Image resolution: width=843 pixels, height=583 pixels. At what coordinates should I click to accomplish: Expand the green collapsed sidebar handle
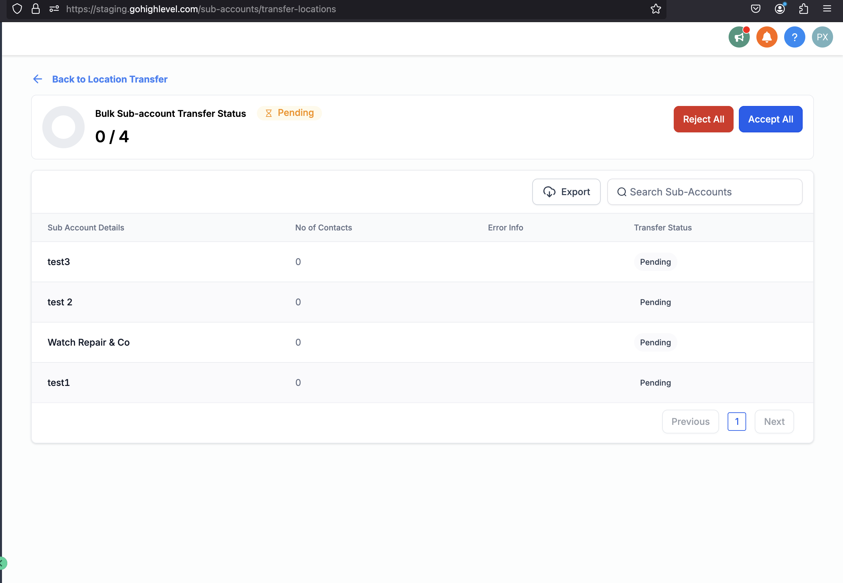[x=2, y=563]
